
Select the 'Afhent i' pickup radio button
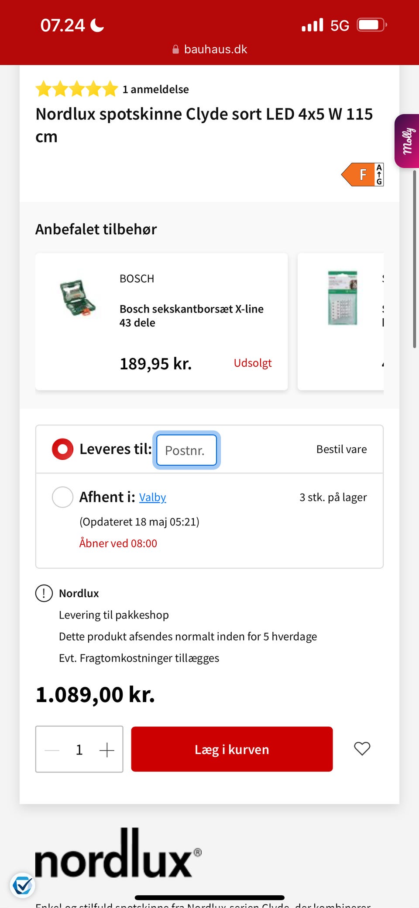(x=63, y=497)
